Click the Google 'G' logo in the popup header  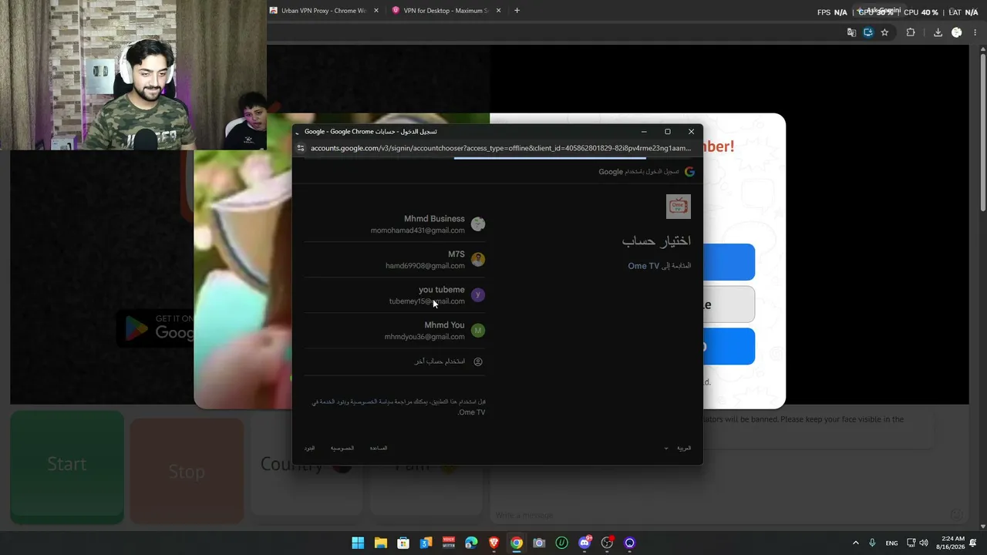(x=689, y=172)
